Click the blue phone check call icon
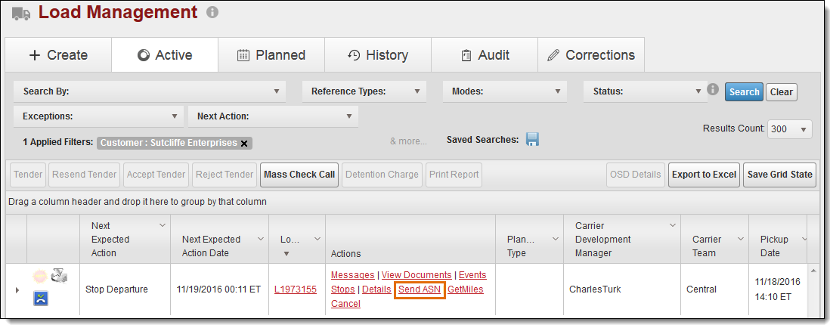 point(40,299)
